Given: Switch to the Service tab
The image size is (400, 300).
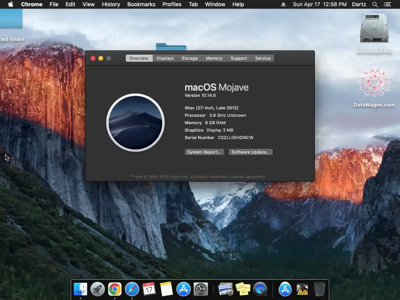Looking at the screenshot, I should pos(262,58).
